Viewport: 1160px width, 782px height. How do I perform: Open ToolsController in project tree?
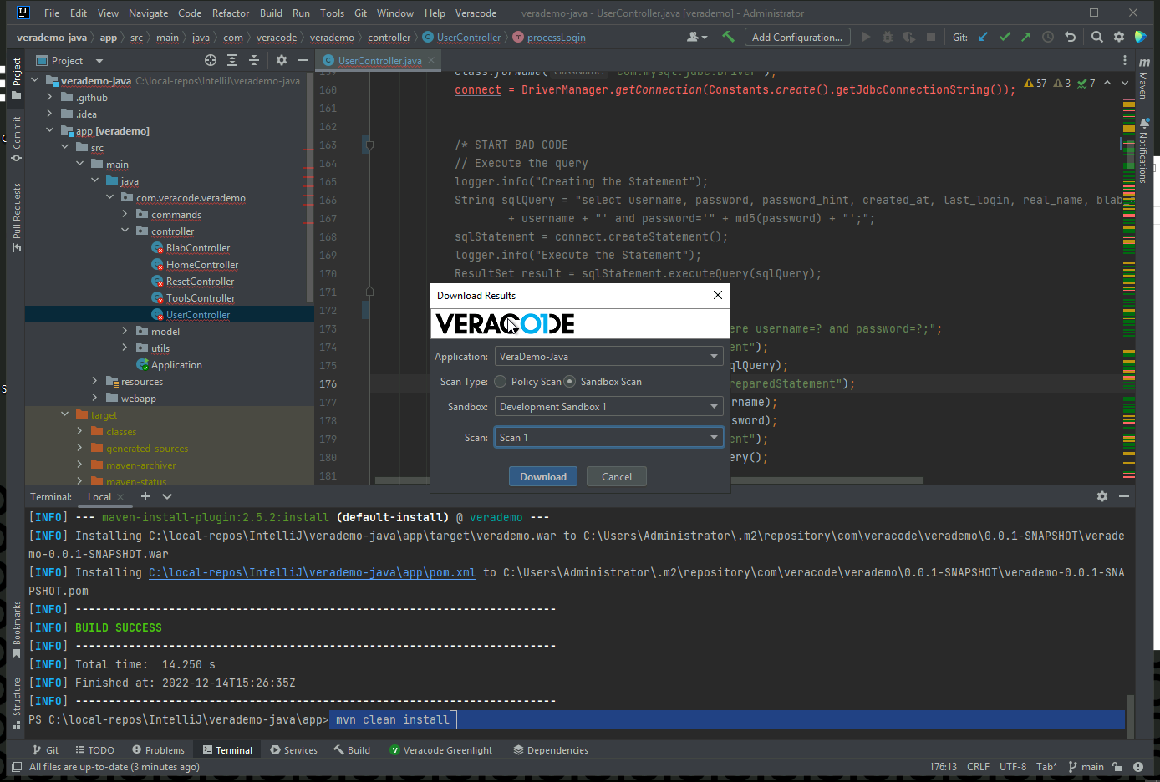201,297
